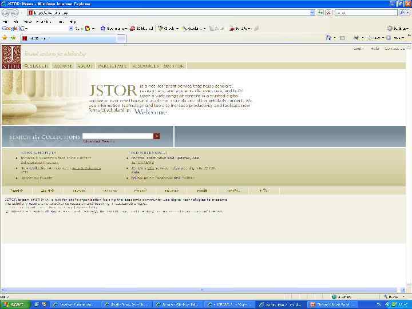Open the Favorites menu

(x=44, y=22)
